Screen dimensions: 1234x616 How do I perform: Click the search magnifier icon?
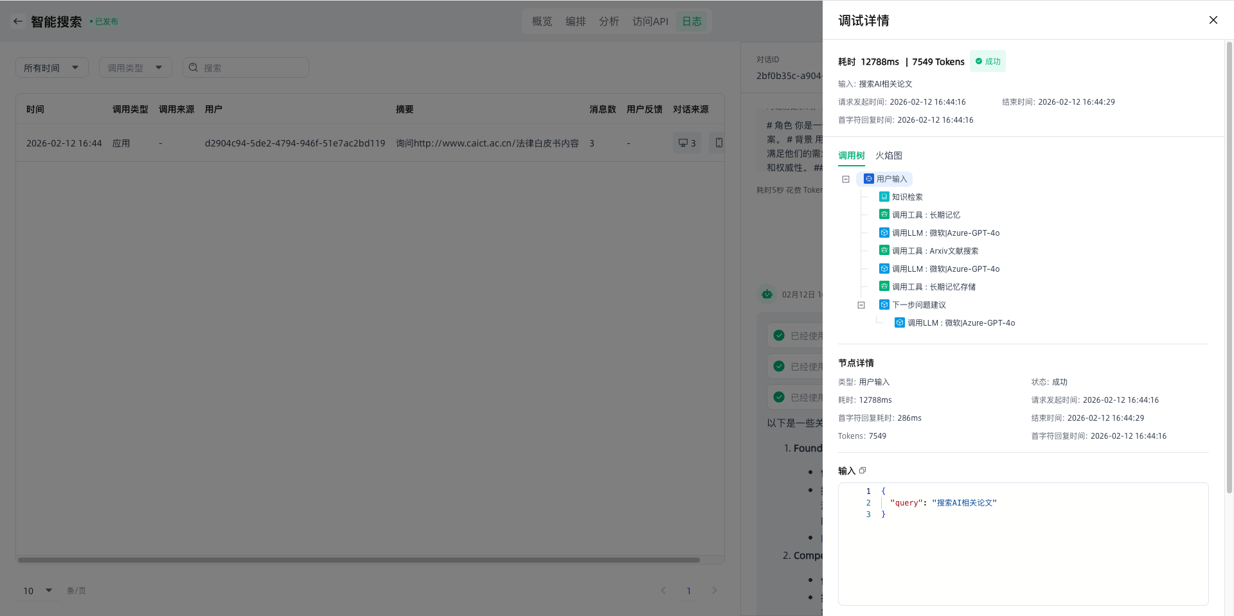[x=193, y=67]
